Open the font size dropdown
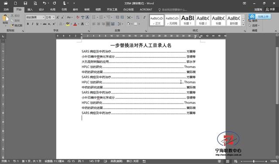 (54, 17)
